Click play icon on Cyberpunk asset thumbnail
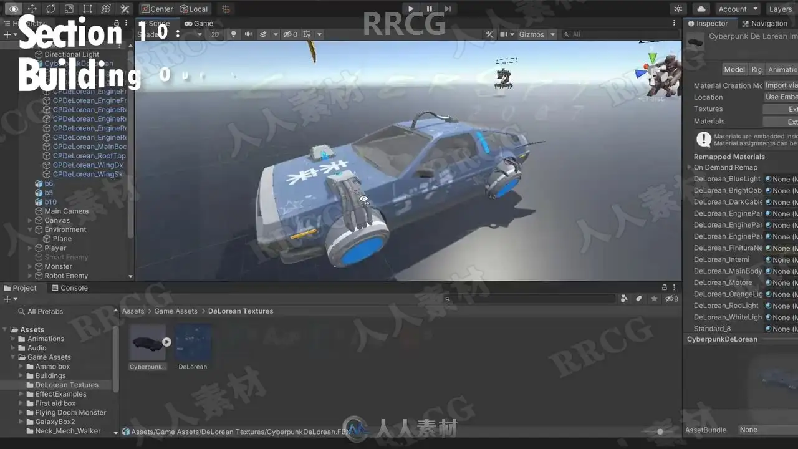 click(166, 342)
